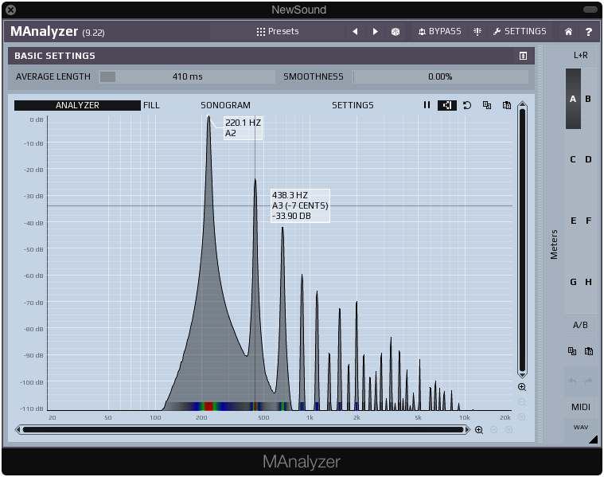This screenshot has height=477, width=604.
Task: Open the Presets browser
Action: coord(278,31)
